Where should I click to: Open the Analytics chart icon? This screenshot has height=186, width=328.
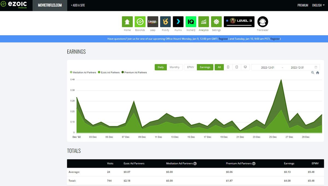[204, 22]
